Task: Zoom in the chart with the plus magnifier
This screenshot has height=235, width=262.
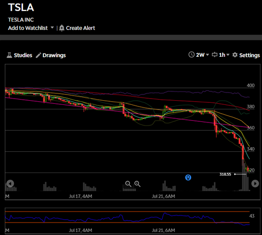Action: pyautogui.click(x=137, y=184)
